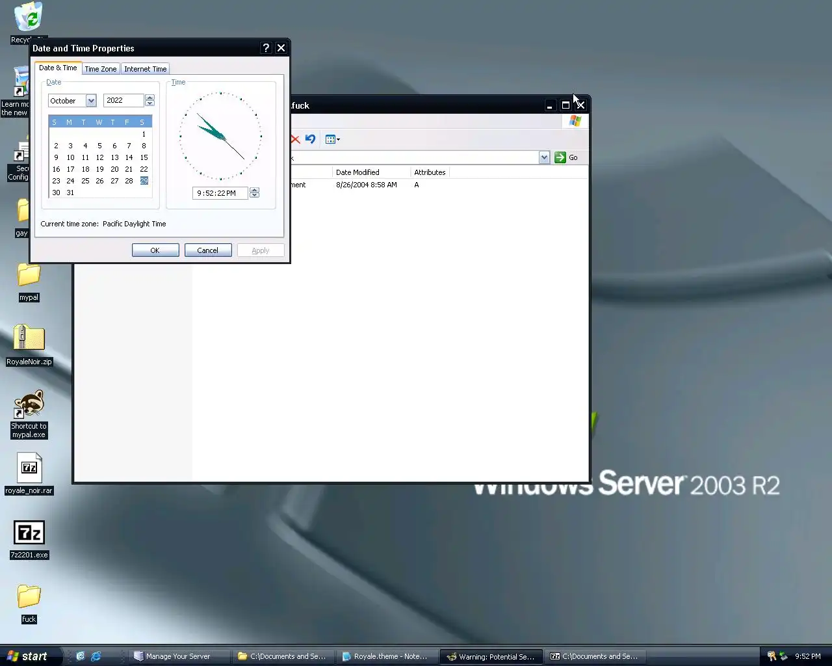
Task: Expand the Explorer address bar dropdown
Action: tap(544, 157)
